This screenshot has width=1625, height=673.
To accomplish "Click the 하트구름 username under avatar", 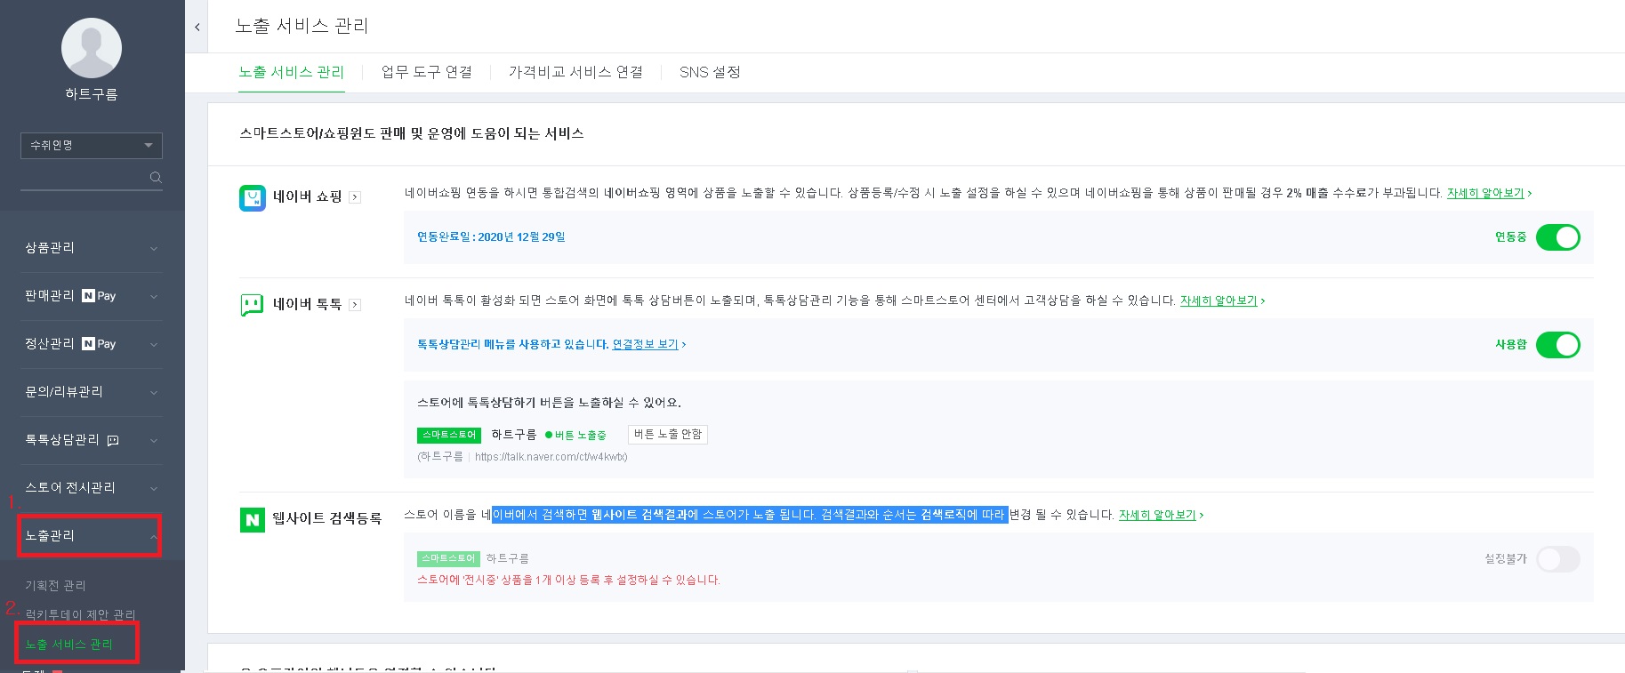I will click(x=92, y=94).
